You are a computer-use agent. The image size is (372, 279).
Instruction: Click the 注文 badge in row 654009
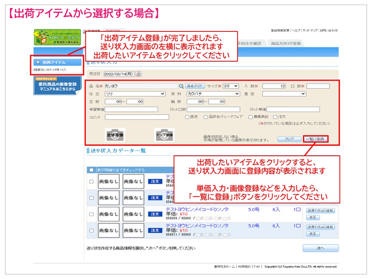(x=155, y=214)
